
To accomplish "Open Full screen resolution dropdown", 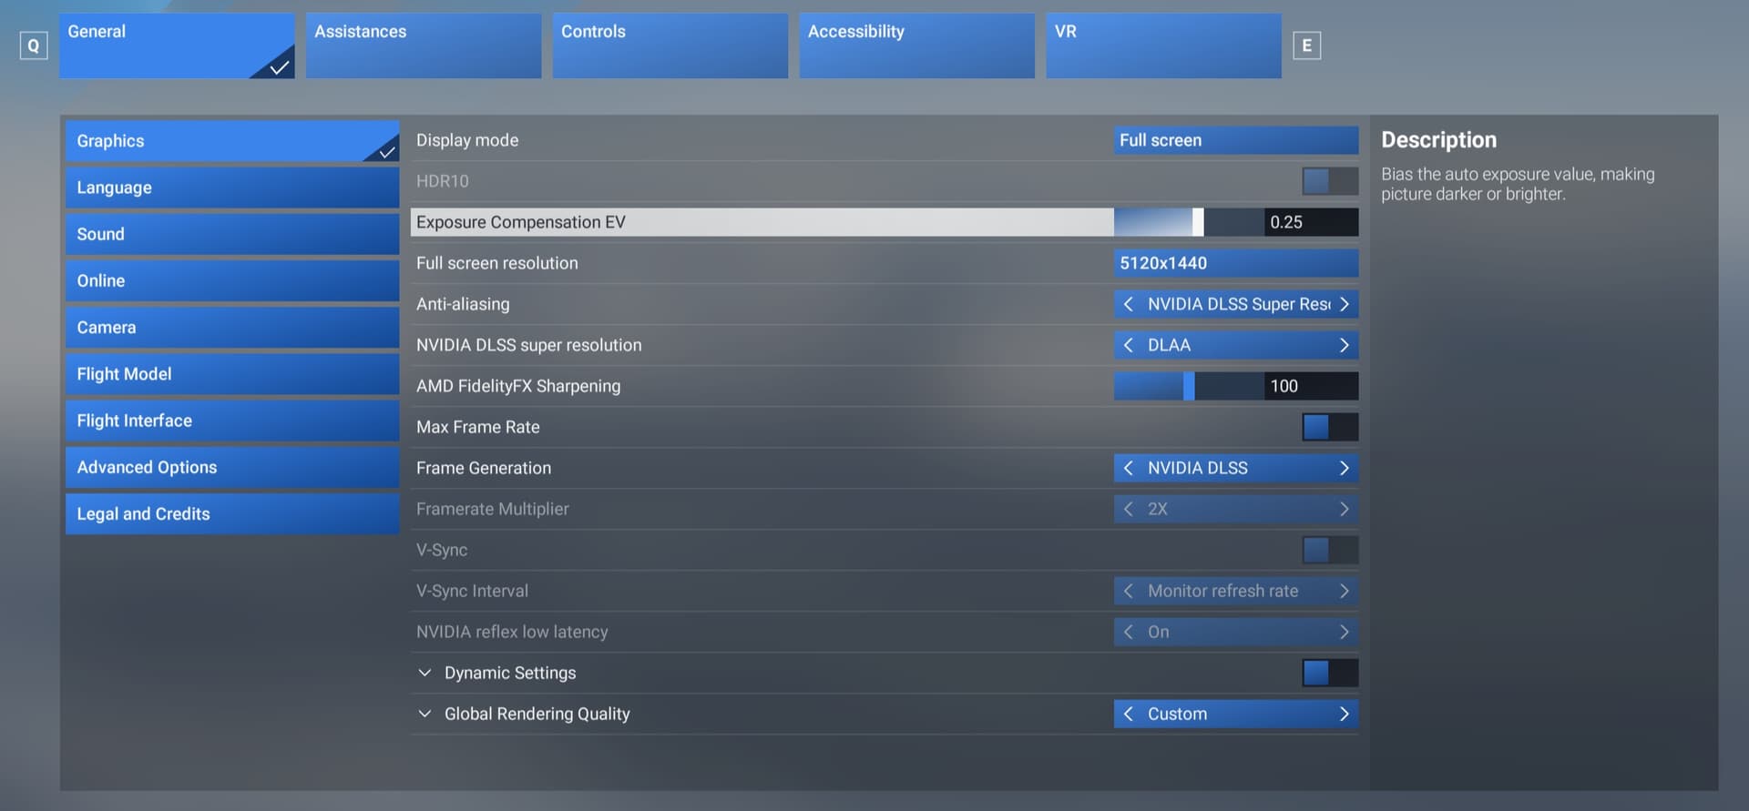I will coord(1235,263).
